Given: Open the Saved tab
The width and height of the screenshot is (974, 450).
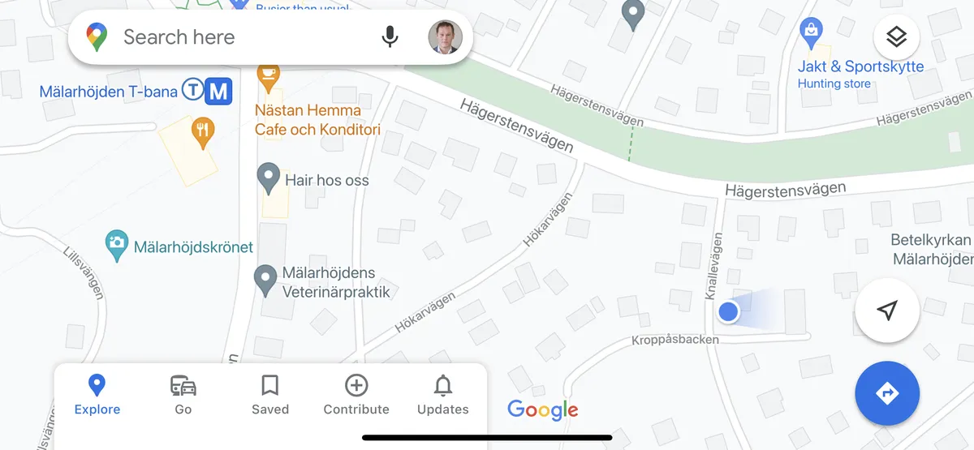Looking at the screenshot, I should point(270,395).
